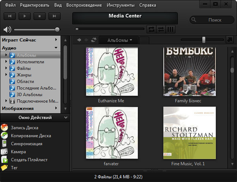
Task: Toggle the equalizer bars button
Action: point(171,29)
